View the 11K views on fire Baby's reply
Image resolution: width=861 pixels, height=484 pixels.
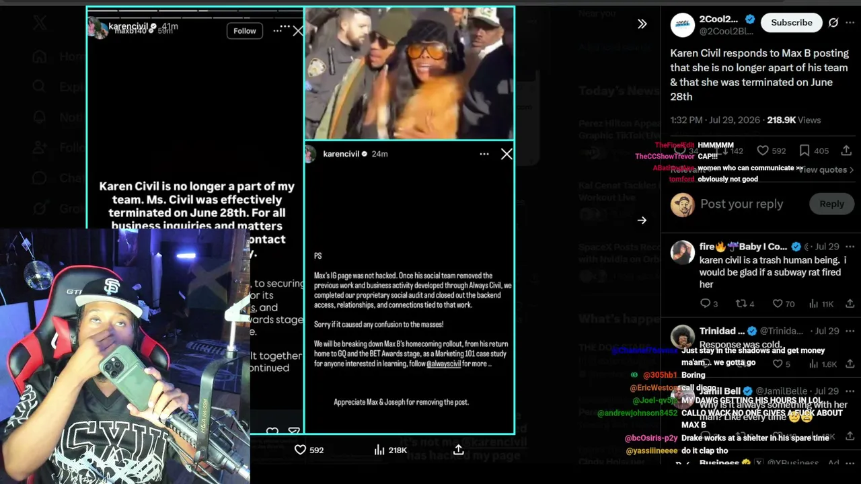click(821, 304)
